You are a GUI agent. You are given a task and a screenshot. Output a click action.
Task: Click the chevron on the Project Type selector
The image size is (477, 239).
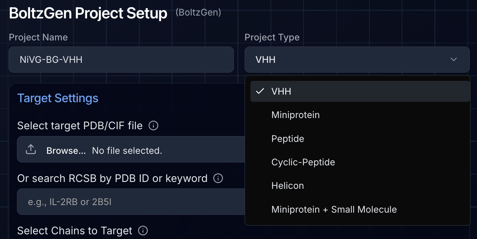point(454,60)
